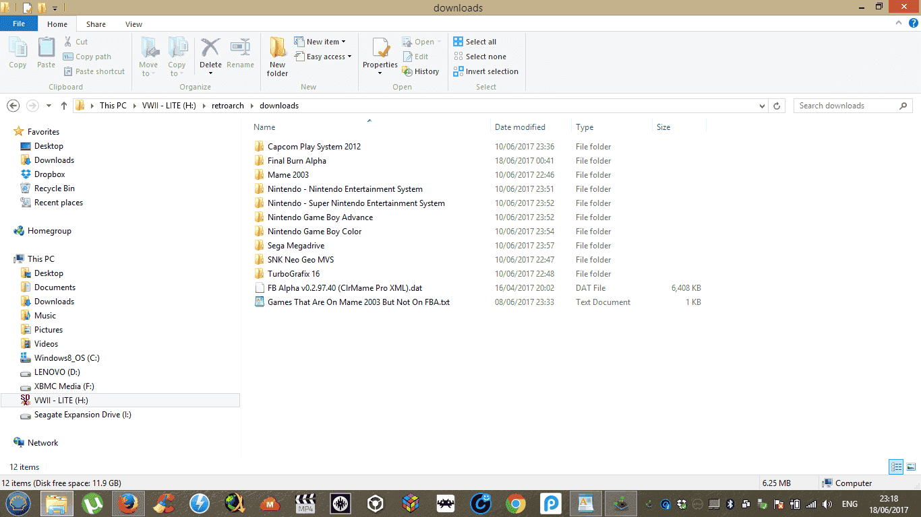This screenshot has height=517, width=921.
Task: Click Invert selection in the ribbon
Action: [x=486, y=71]
